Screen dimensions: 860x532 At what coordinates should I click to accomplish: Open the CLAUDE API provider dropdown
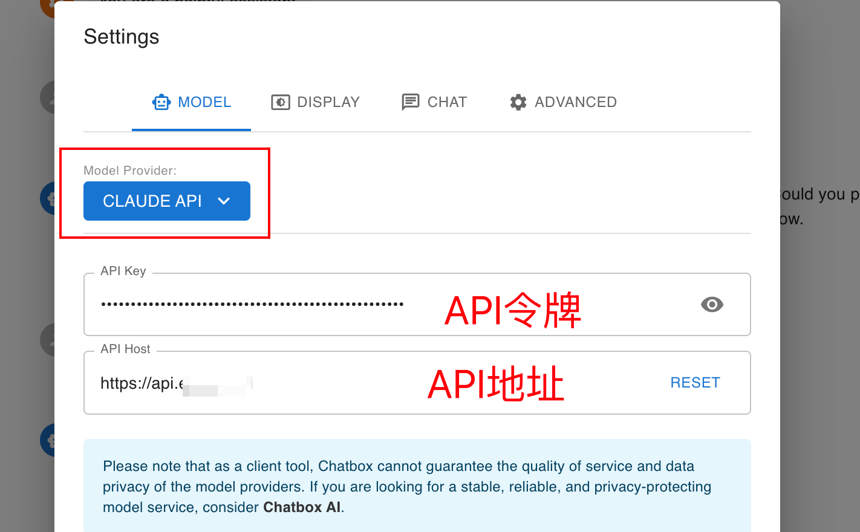(x=167, y=201)
